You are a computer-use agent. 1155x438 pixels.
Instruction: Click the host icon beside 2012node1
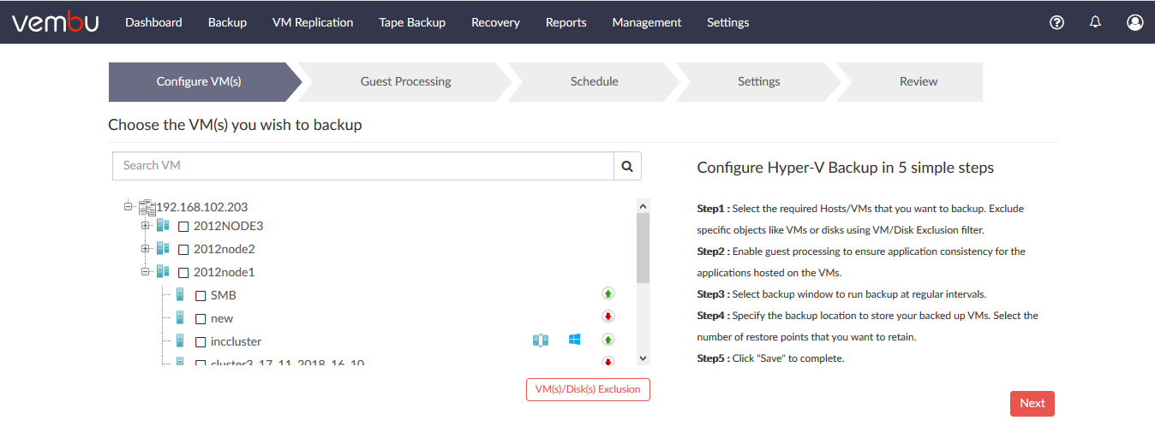pyautogui.click(x=163, y=272)
